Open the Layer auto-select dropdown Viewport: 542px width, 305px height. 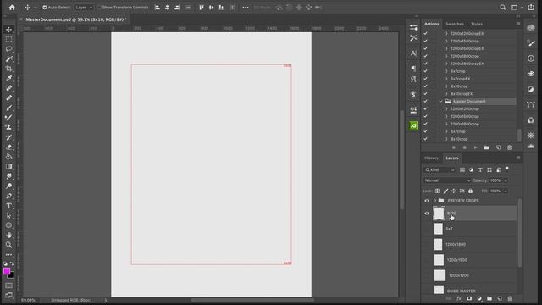coord(85,8)
